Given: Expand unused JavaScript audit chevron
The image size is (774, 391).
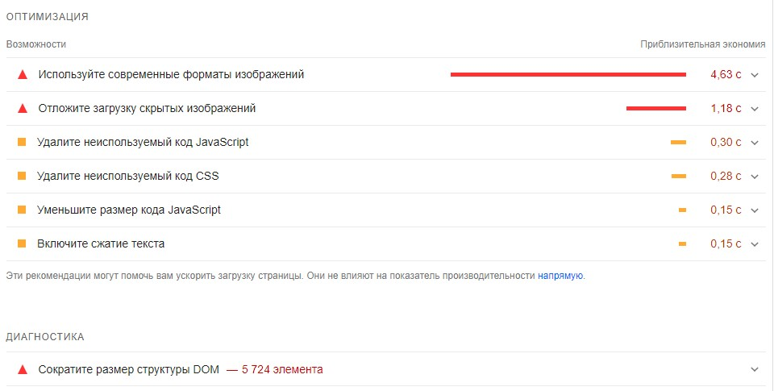Looking at the screenshot, I should point(755,143).
